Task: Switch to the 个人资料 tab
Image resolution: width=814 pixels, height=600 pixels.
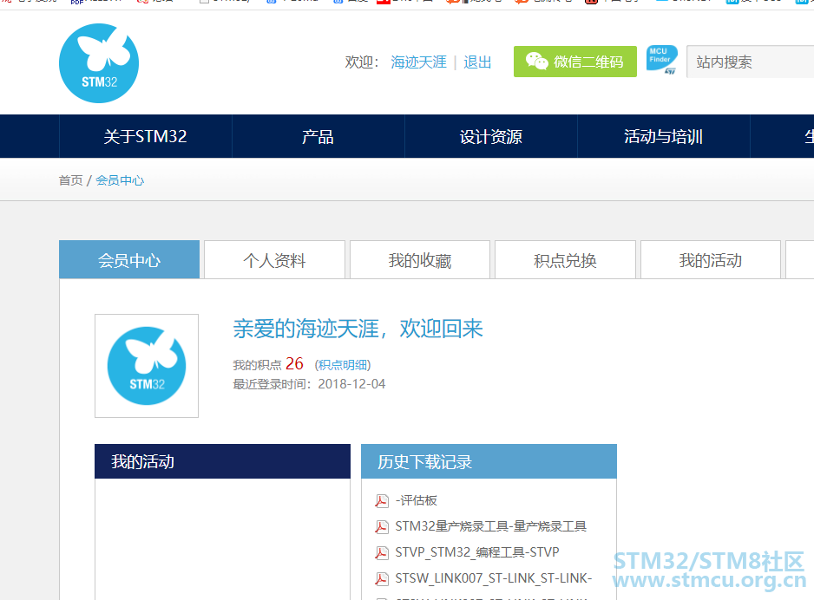Action: 274,260
